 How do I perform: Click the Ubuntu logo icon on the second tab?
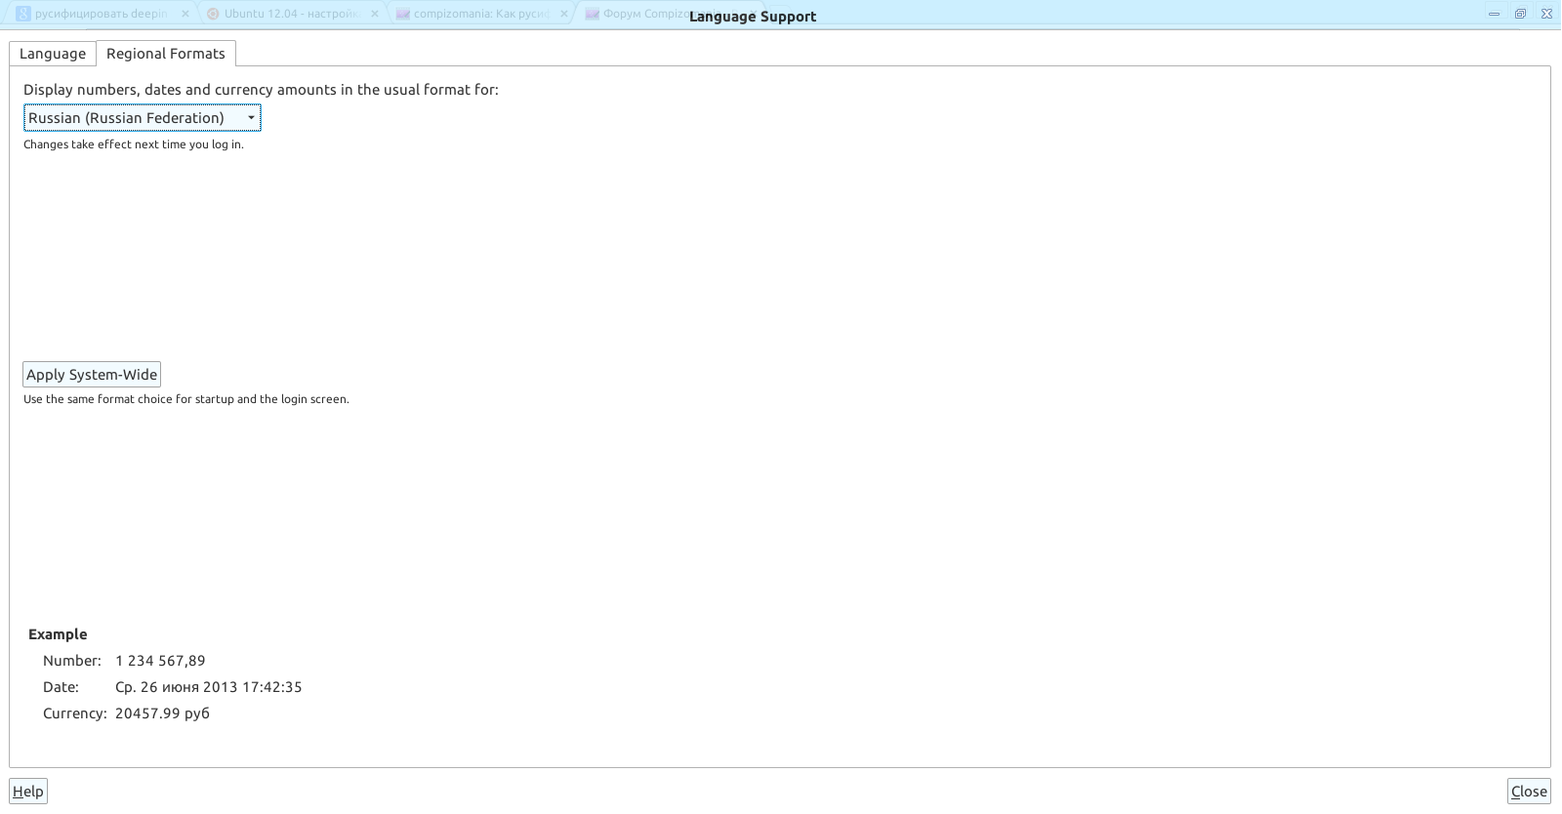click(212, 14)
